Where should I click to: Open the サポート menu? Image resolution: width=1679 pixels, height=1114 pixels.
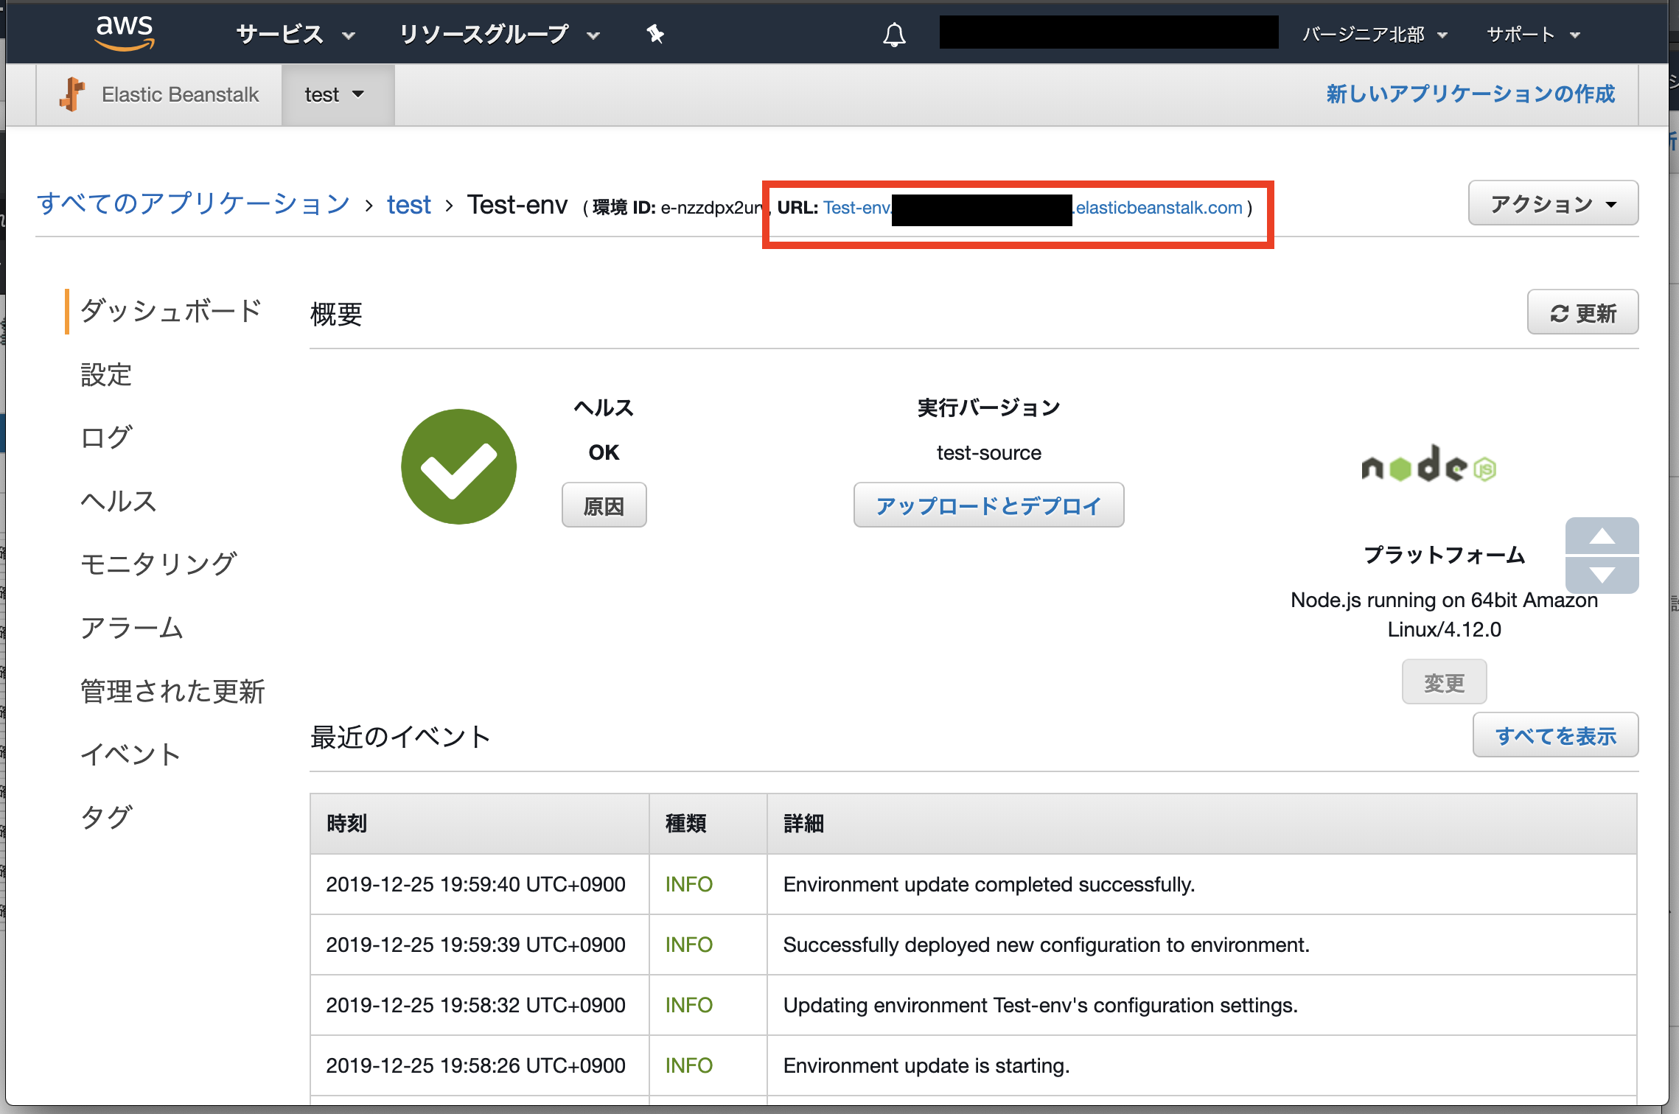click(x=1532, y=35)
